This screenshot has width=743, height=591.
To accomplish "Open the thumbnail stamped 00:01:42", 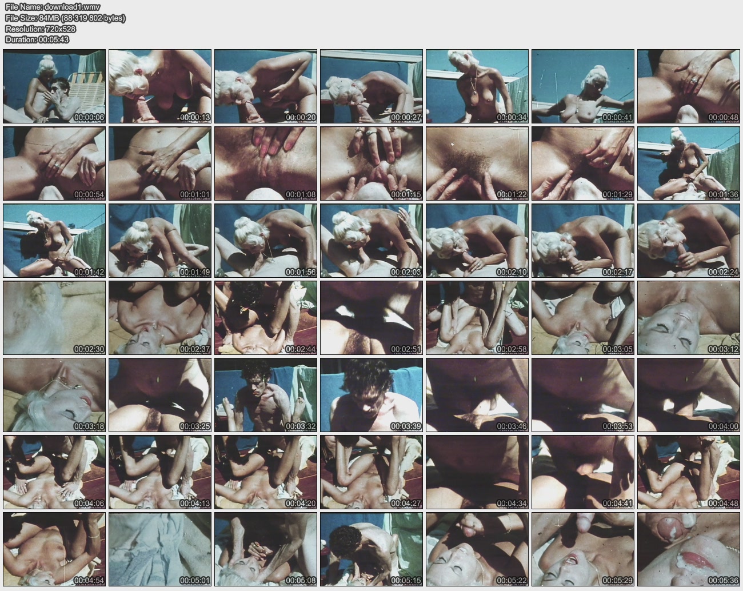I will pyautogui.click(x=54, y=241).
